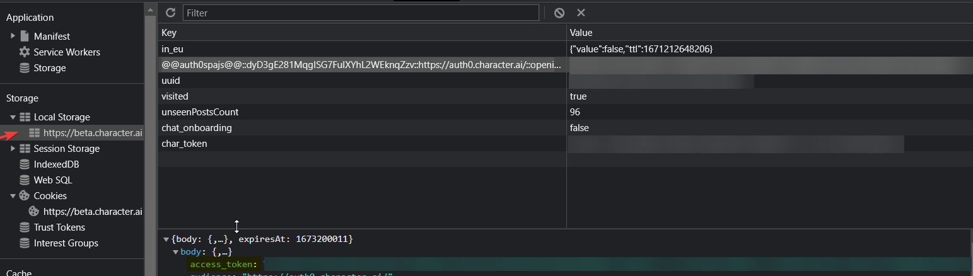
Task: Open Web SQL
Action: [53, 180]
